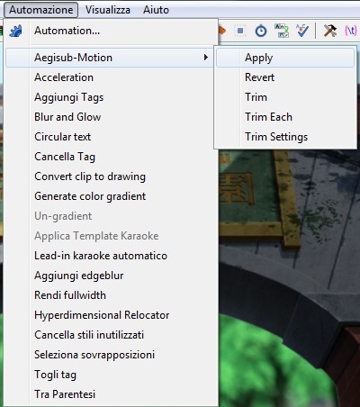The image size is (360, 407).
Task: Choose Aggiungi edgeblur macro
Action: pyautogui.click(x=112, y=276)
